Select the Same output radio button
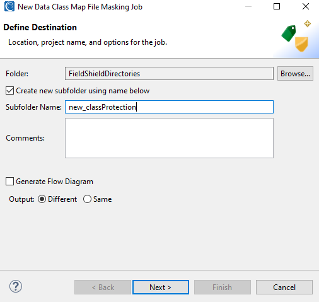The image size is (319, 302). [x=87, y=199]
